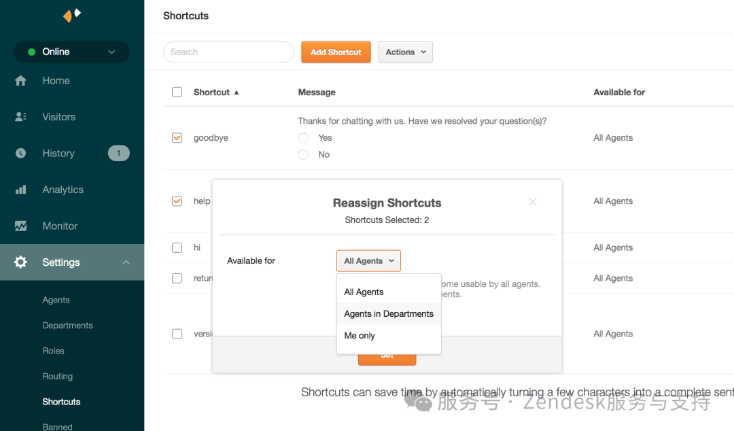The image size is (734, 431).
Task: Select the Yes radio option
Action: click(x=303, y=138)
